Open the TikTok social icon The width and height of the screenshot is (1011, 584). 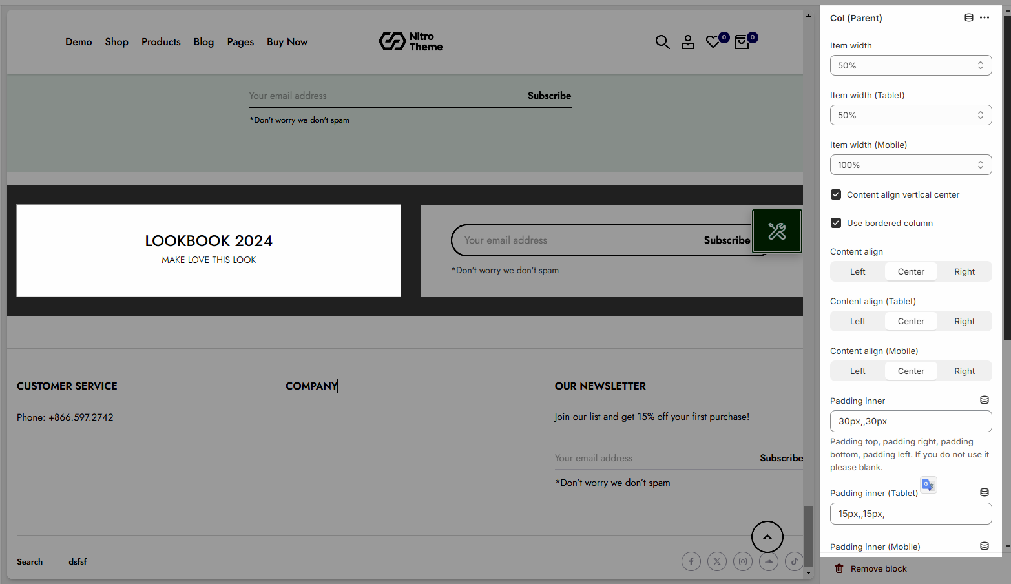coord(794,561)
